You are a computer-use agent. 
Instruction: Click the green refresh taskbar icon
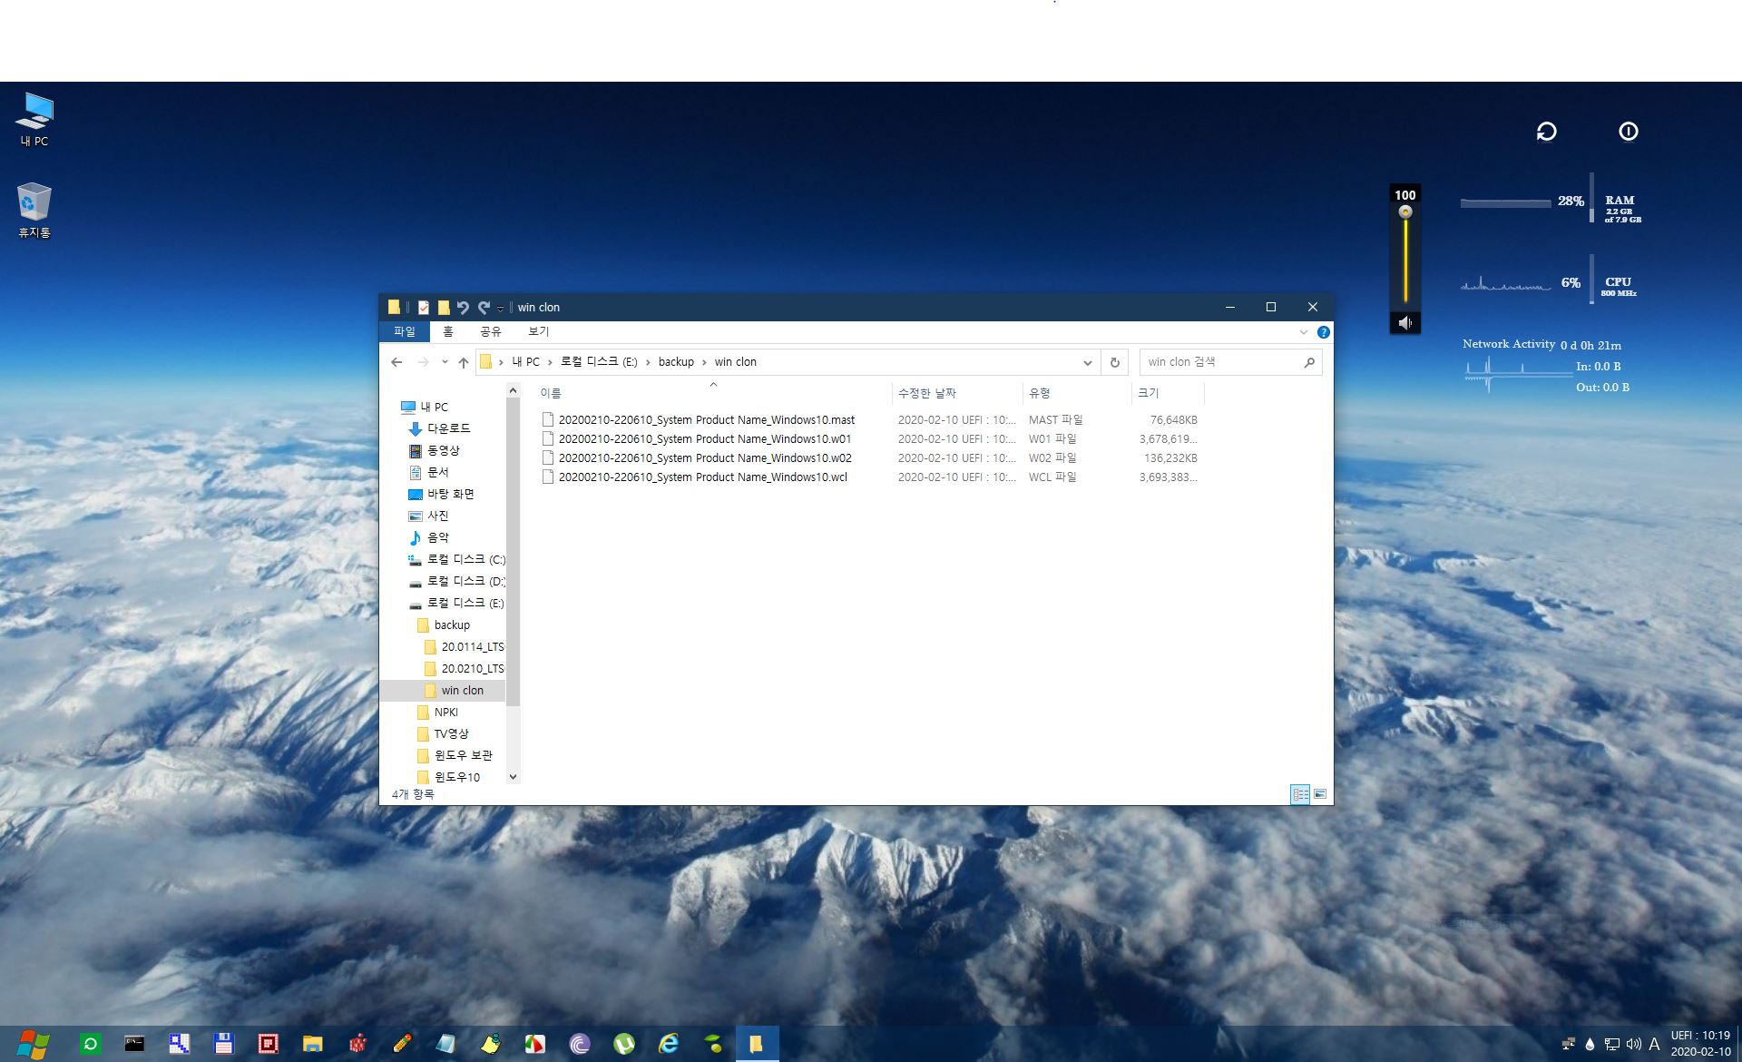pos(90,1044)
